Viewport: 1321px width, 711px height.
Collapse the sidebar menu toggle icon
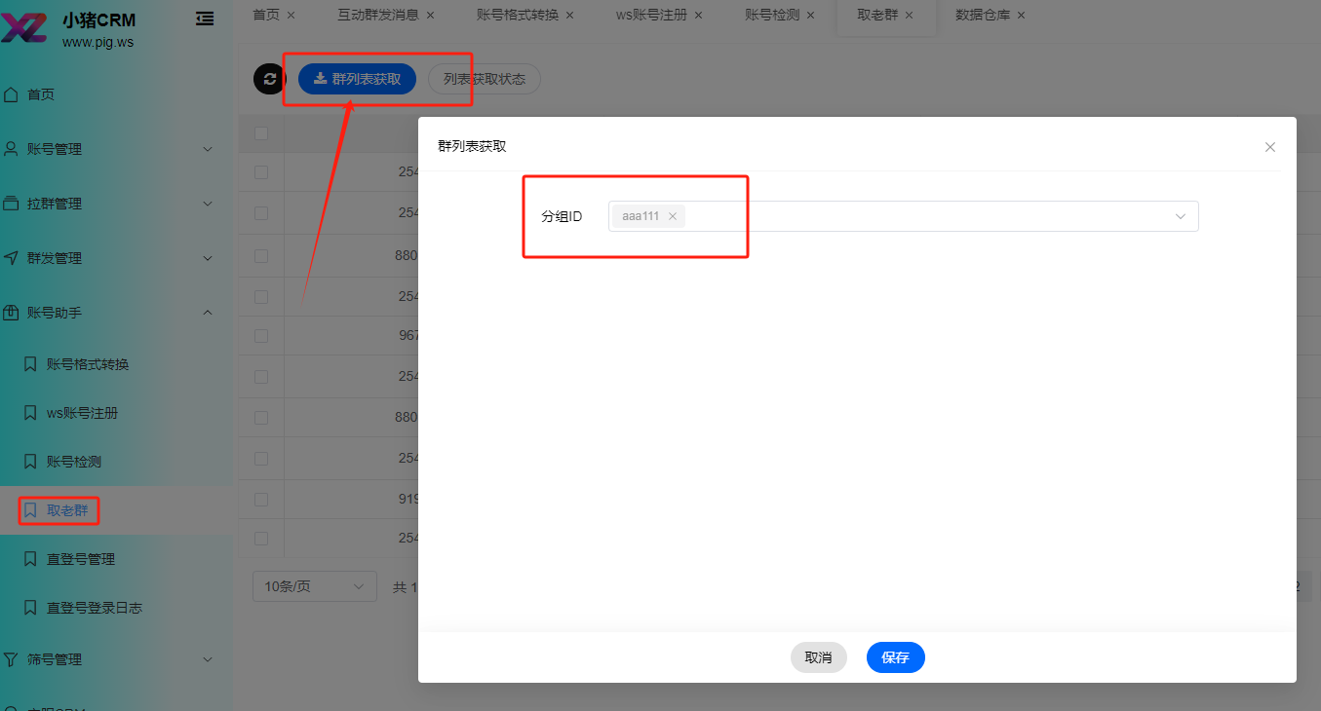(205, 18)
